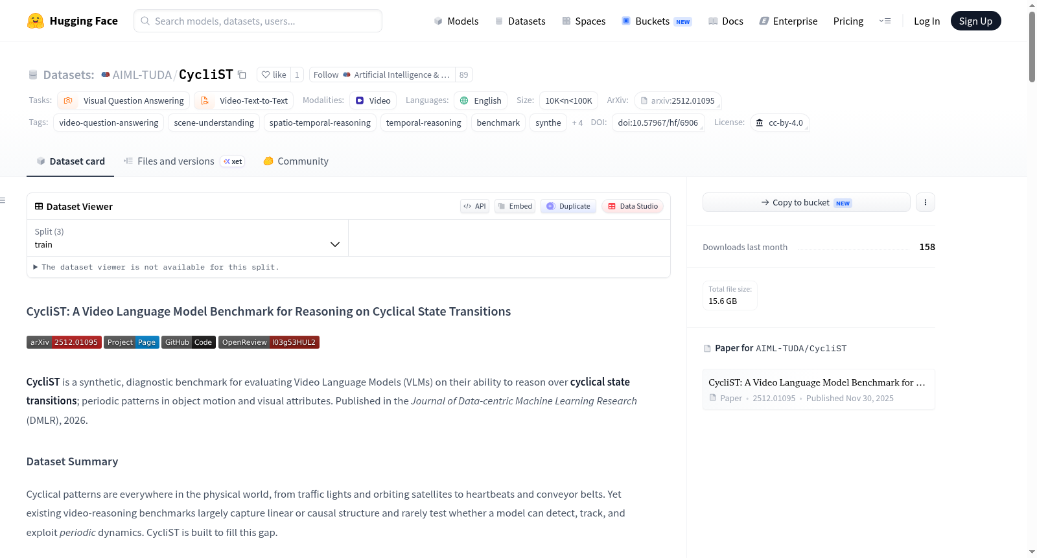
Task: Open the OpenReview I03g53HUL2 badge
Action: click(269, 342)
